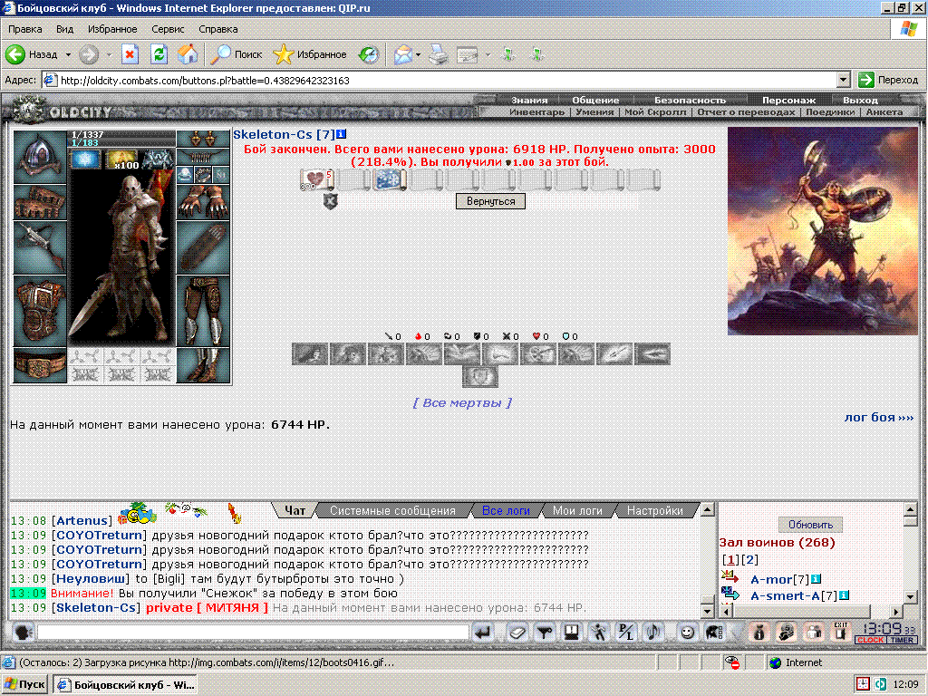
Task: Click the EXIT door icon
Action: point(840,632)
